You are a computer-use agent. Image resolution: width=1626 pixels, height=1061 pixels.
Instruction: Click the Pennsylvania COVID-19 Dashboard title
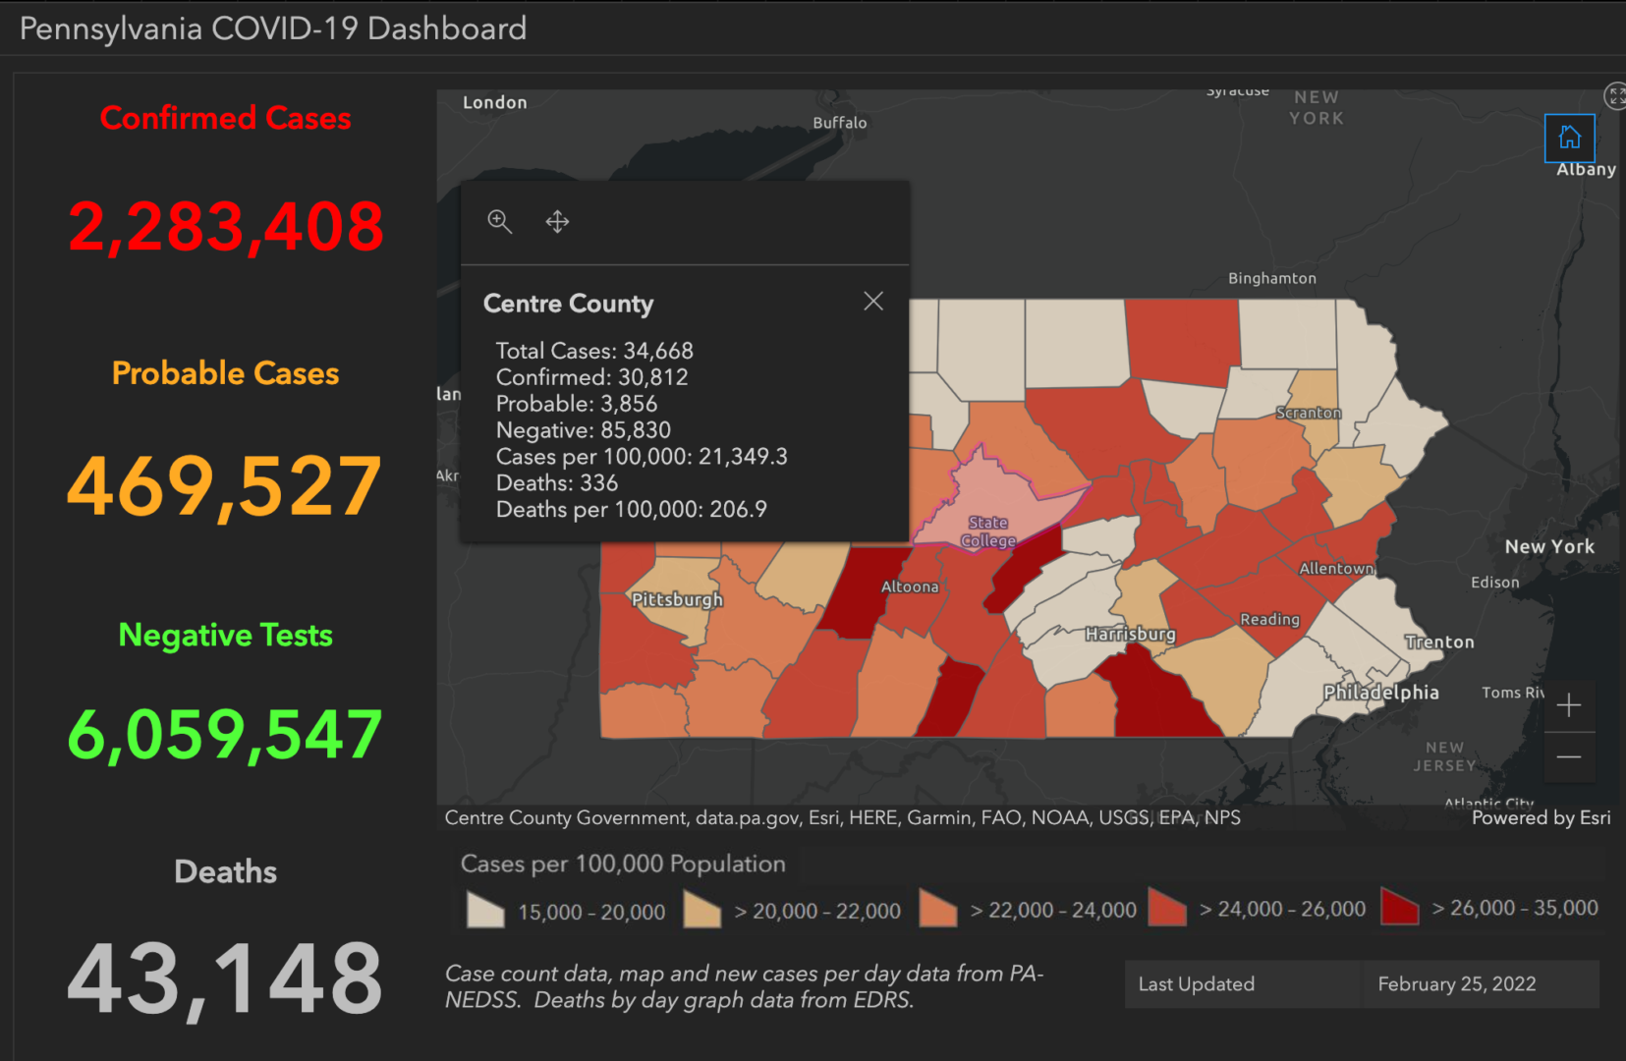[x=271, y=28]
